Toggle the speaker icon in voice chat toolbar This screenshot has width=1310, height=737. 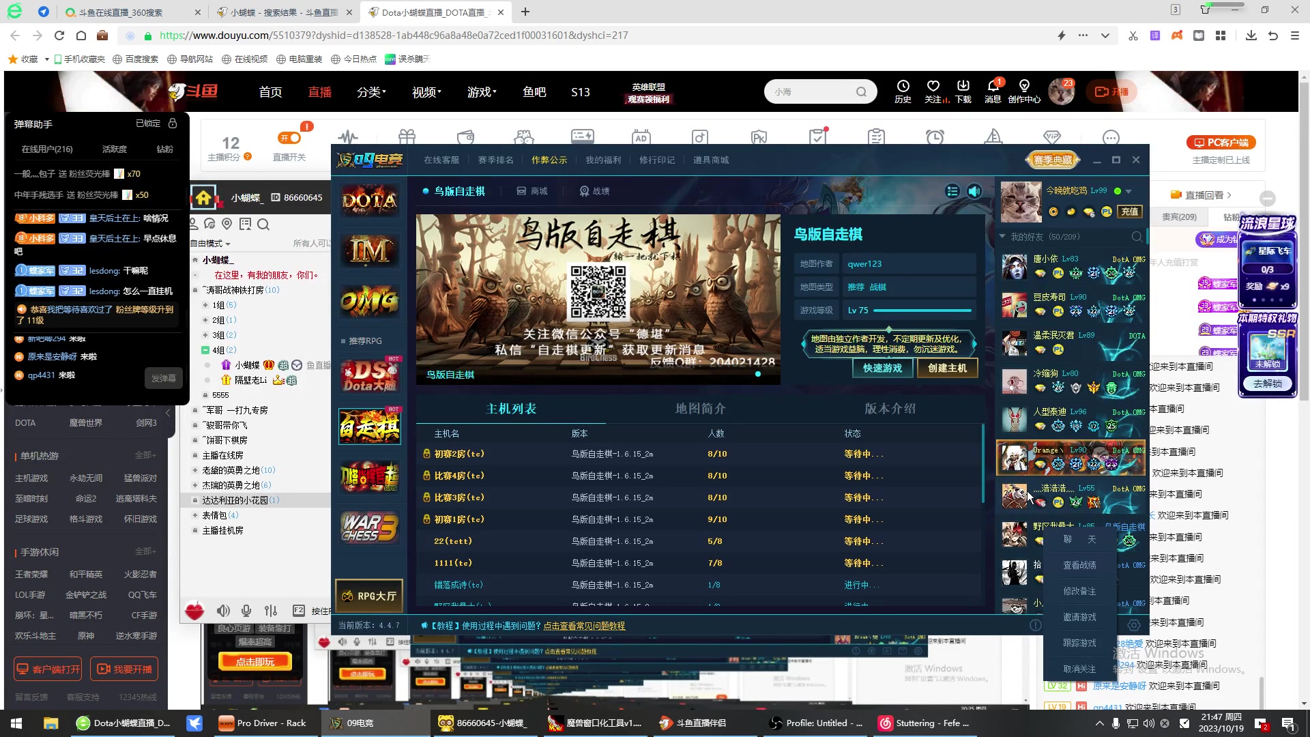[223, 611]
